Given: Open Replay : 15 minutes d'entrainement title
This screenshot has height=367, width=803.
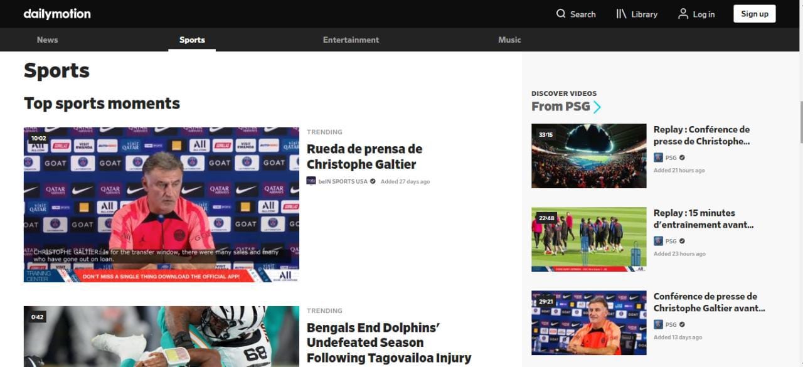Looking at the screenshot, I should [x=703, y=219].
